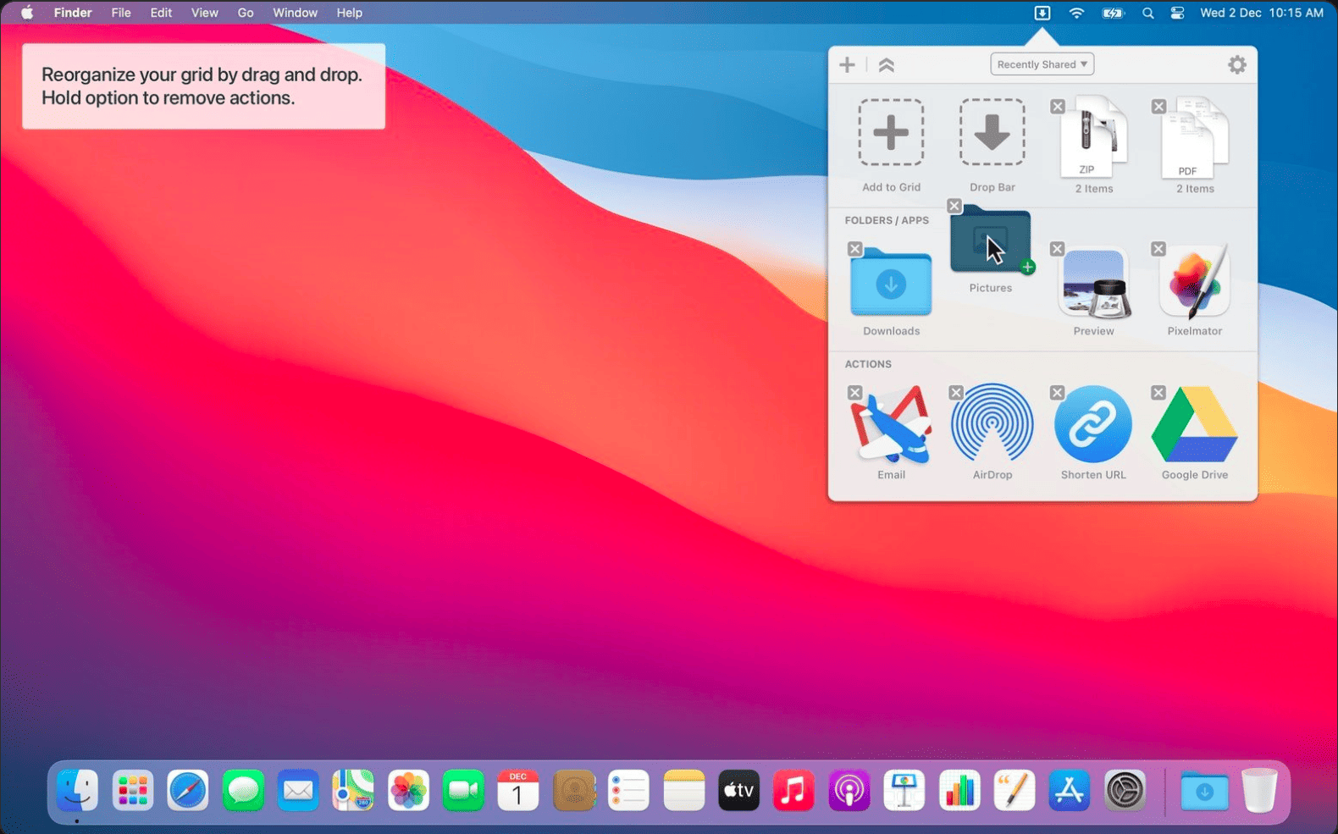Image resolution: width=1338 pixels, height=834 pixels.
Task: Open the Downloads folder in the grid
Action: click(891, 292)
